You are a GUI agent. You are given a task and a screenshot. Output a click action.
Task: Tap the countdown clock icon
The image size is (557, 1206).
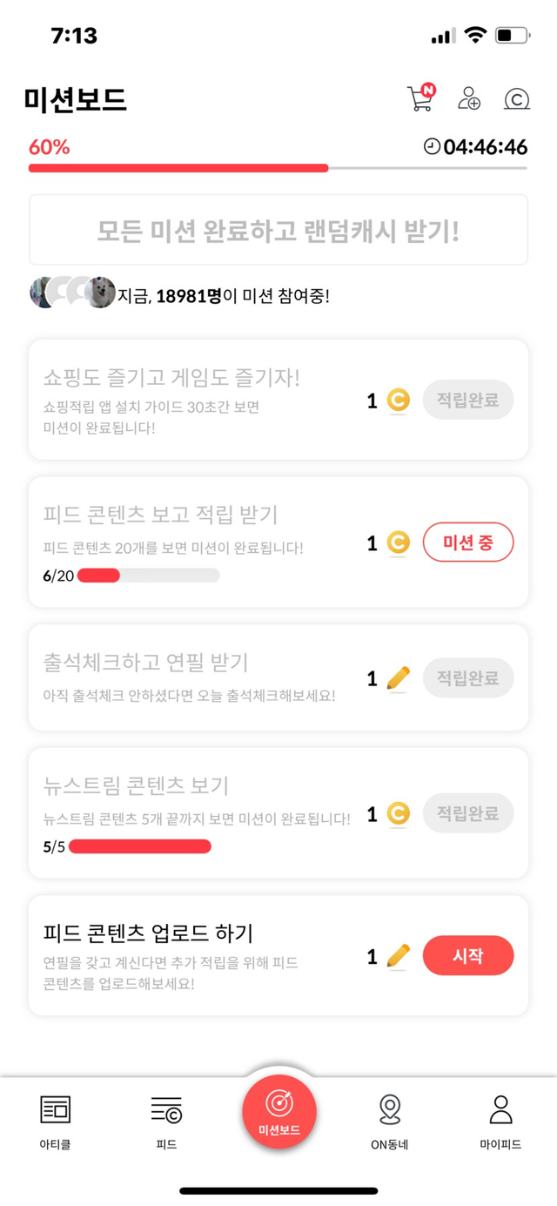coord(432,147)
